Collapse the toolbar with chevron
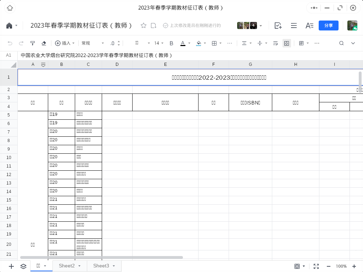This screenshot has height=272, width=363. tap(353, 43)
